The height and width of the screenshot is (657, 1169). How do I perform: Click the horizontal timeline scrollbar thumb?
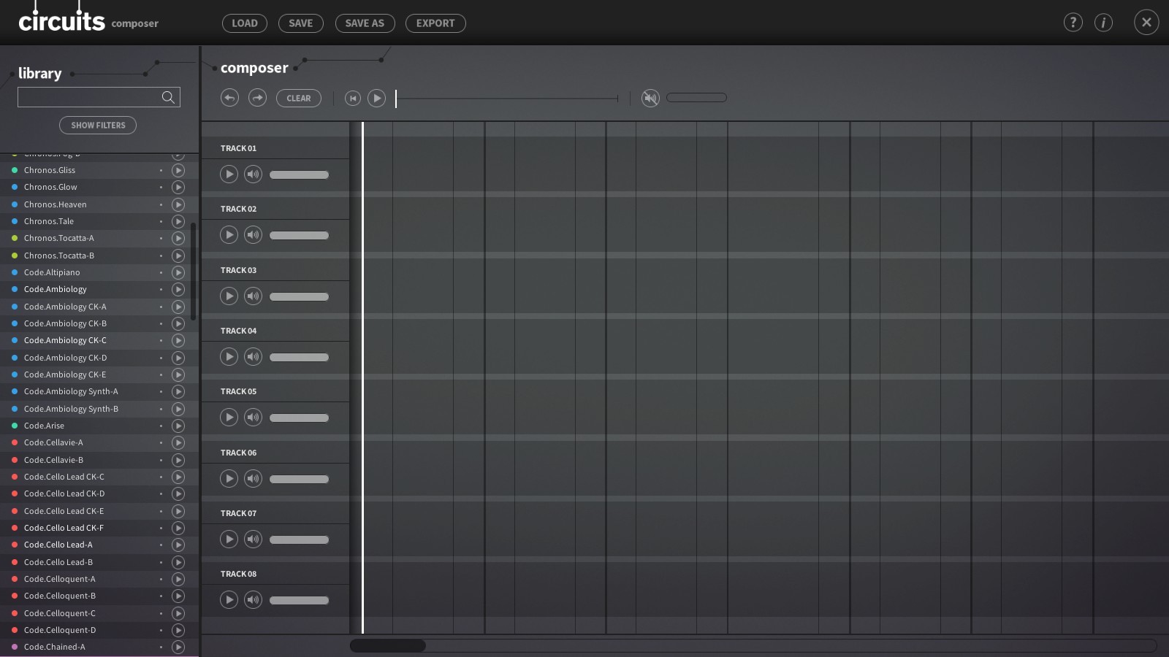coord(388,645)
